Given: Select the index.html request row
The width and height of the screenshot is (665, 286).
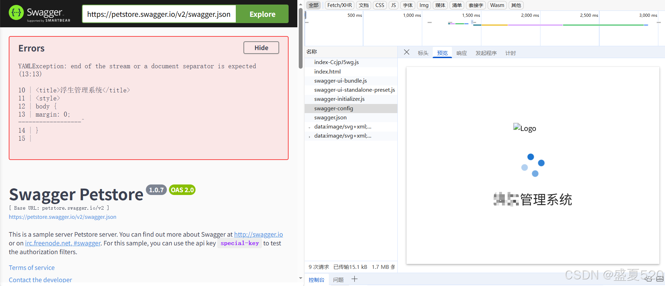Looking at the screenshot, I should pyautogui.click(x=351, y=72).
